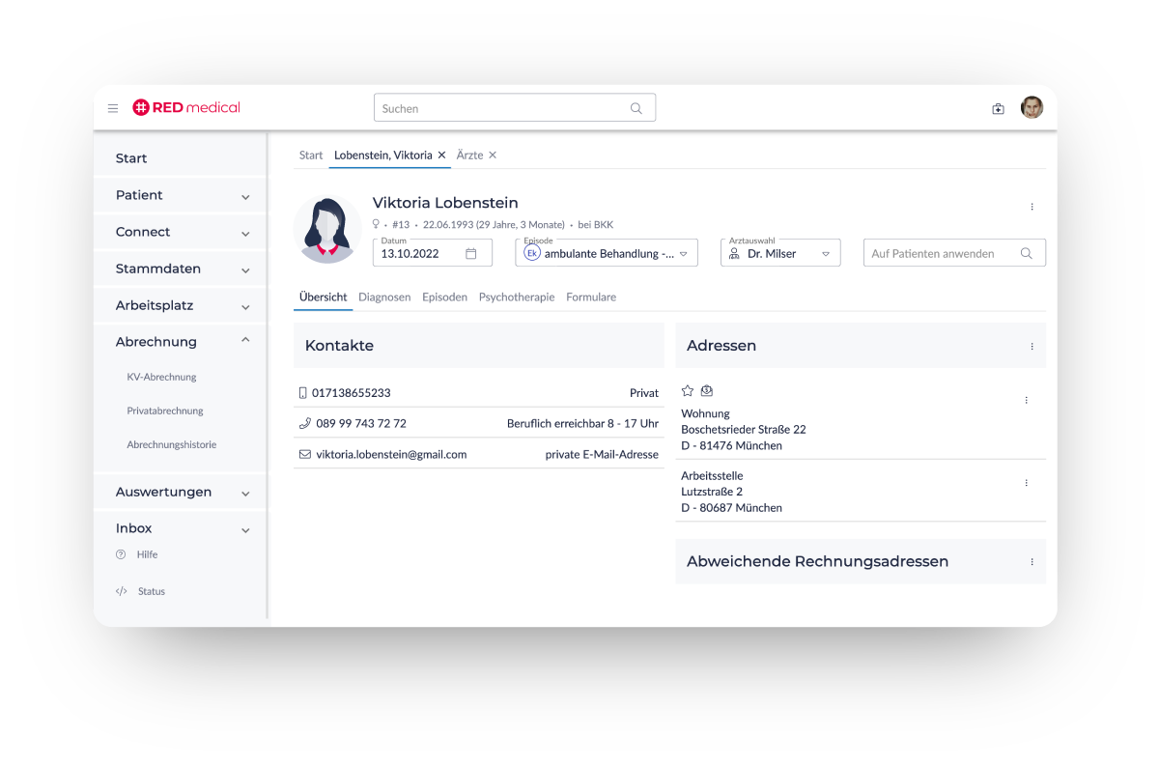Open the Status link
Viewport: 1159px width, 765px height.
[152, 591]
